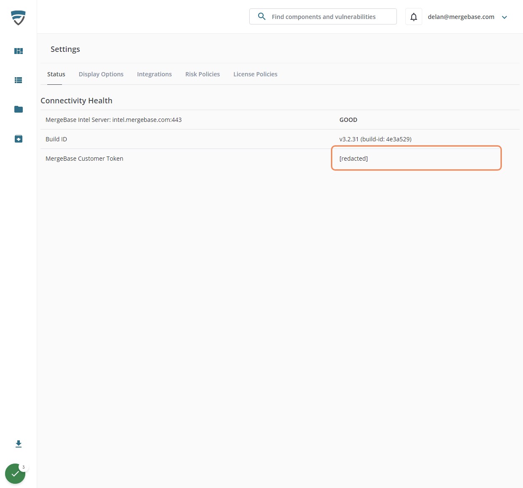Click the MergeBase Customer Token label
This screenshot has width=523, height=488.
84,159
